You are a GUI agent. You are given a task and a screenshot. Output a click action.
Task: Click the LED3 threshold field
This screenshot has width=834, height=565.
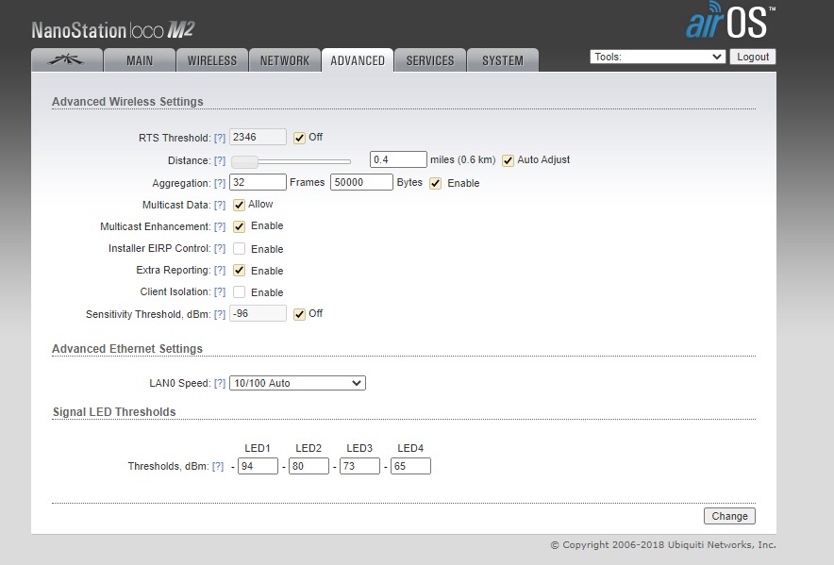tap(360, 466)
